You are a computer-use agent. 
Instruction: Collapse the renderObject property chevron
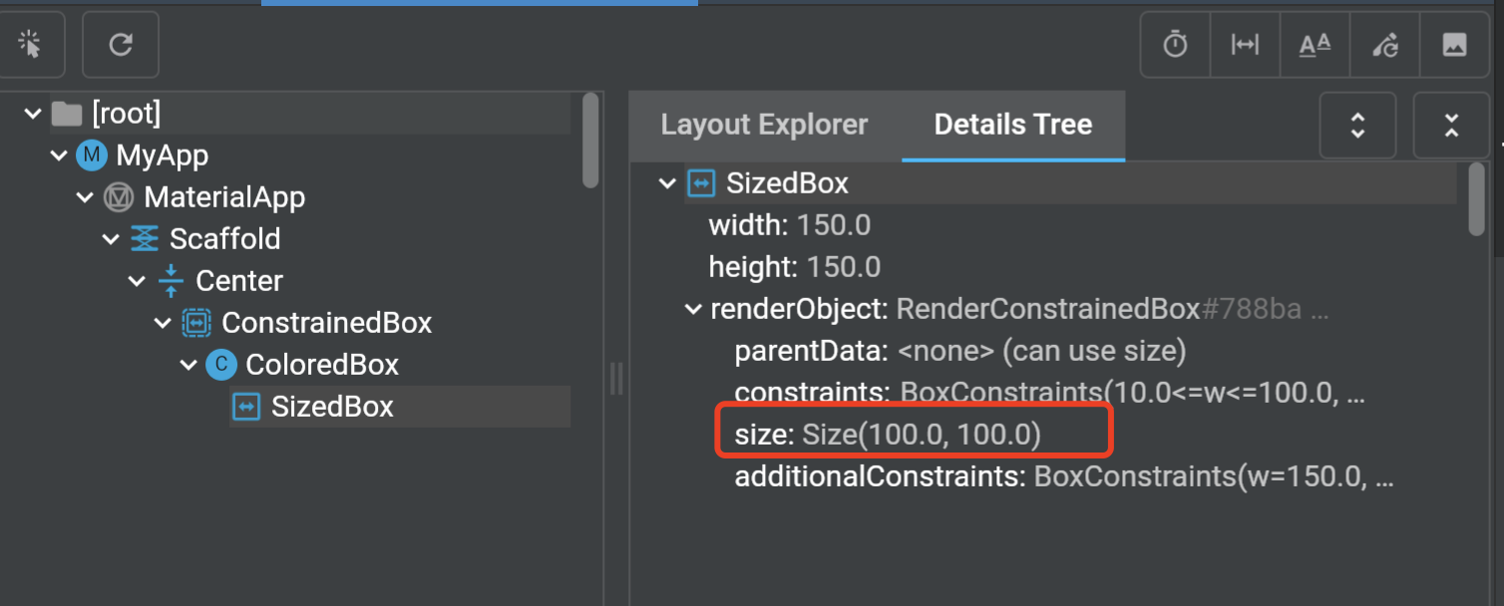(692, 310)
